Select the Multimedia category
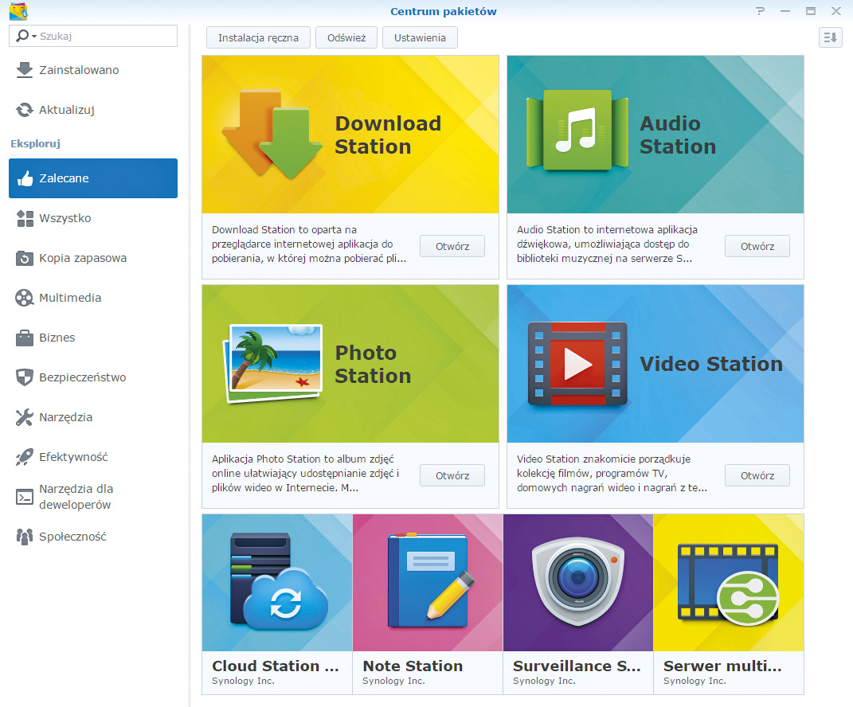 pyautogui.click(x=70, y=298)
